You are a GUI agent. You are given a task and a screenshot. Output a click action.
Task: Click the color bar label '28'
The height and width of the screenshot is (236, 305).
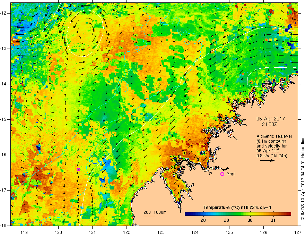coord(203,220)
